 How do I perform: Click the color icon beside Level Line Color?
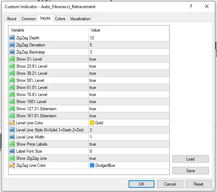(x=12, y=123)
